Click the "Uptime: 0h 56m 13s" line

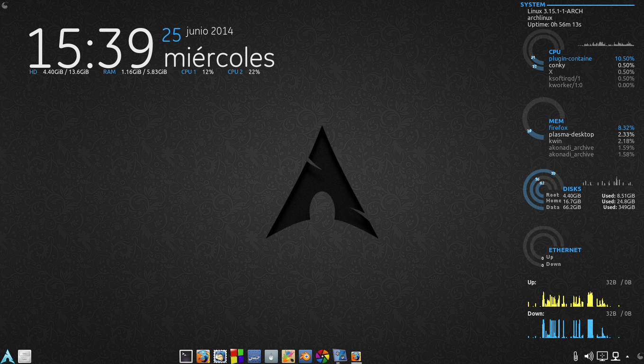click(x=554, y=24)
